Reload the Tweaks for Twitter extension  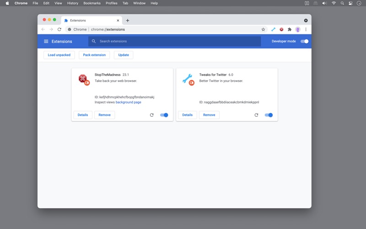pos(256,115)
